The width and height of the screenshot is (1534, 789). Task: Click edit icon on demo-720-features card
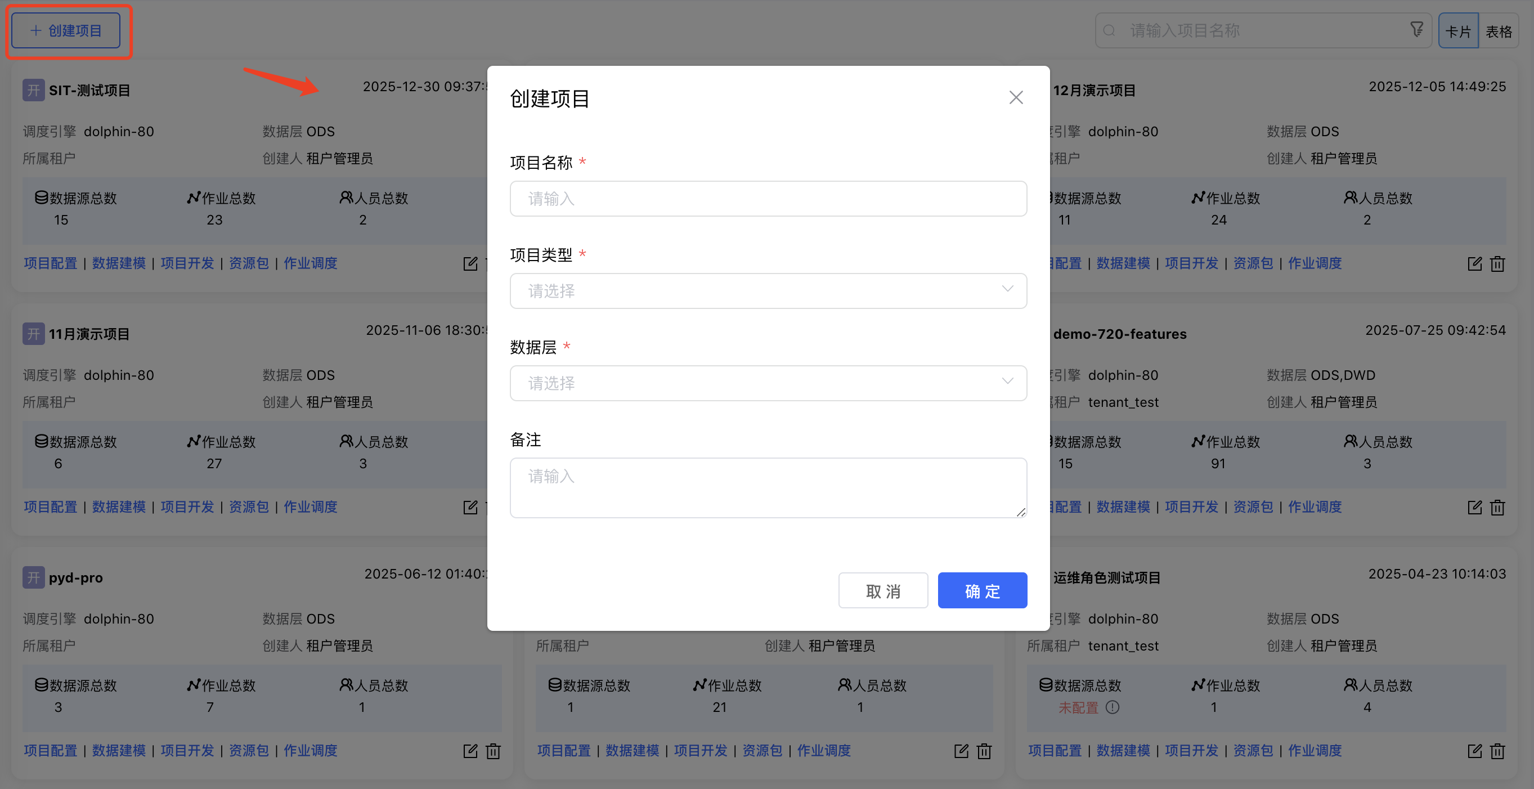coord(1474,508)
